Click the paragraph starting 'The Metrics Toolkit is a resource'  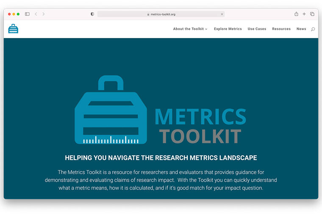coord(161,180)
